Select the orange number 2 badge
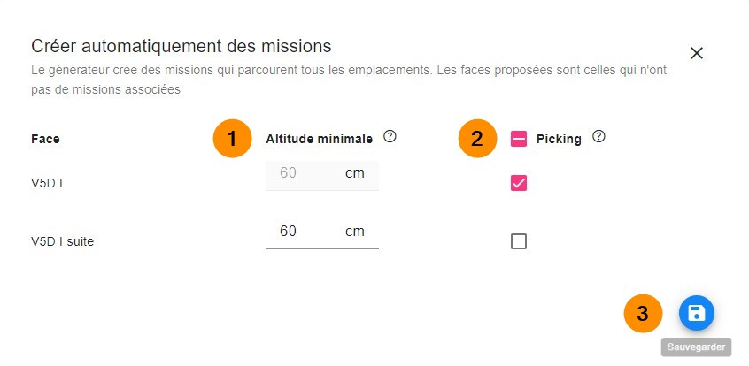 pyautogui.click(x=477, y=139)
